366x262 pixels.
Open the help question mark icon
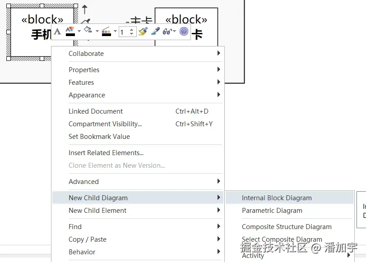184,32
